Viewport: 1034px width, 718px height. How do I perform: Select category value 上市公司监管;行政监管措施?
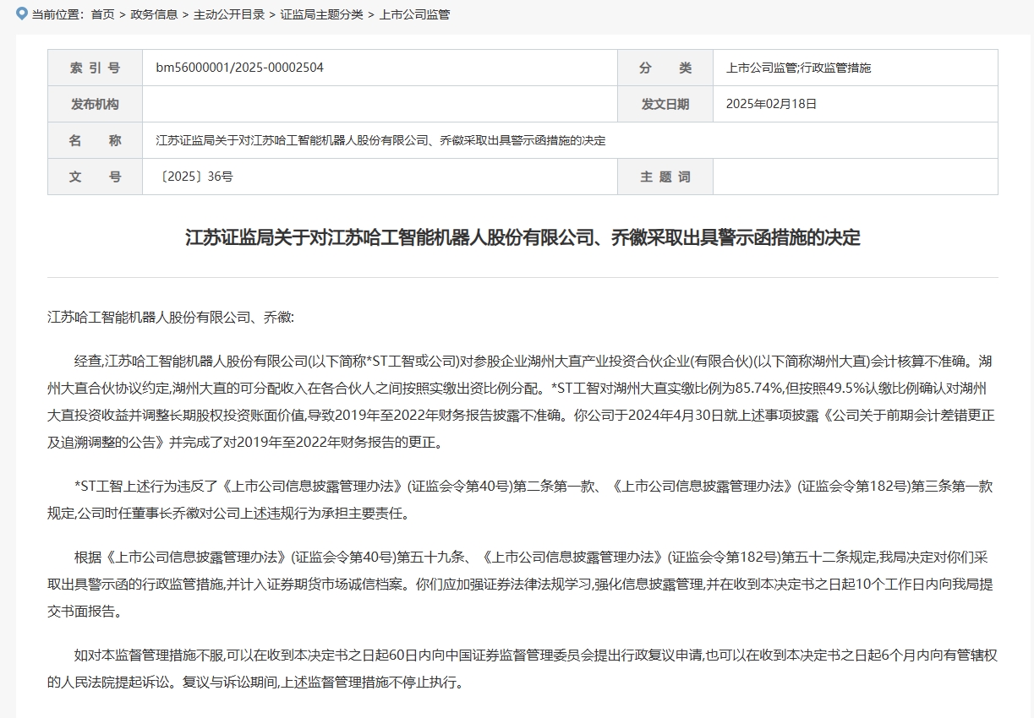[798, 68]
